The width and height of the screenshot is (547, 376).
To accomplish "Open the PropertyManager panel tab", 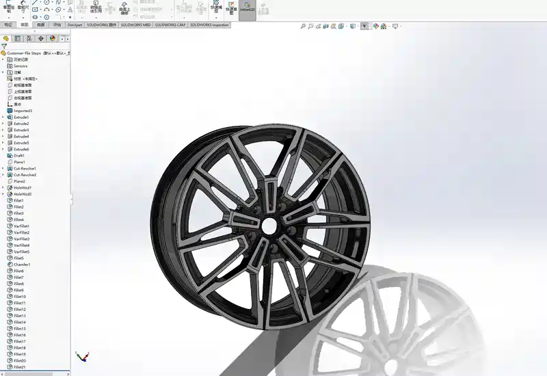I will (18, 38).
